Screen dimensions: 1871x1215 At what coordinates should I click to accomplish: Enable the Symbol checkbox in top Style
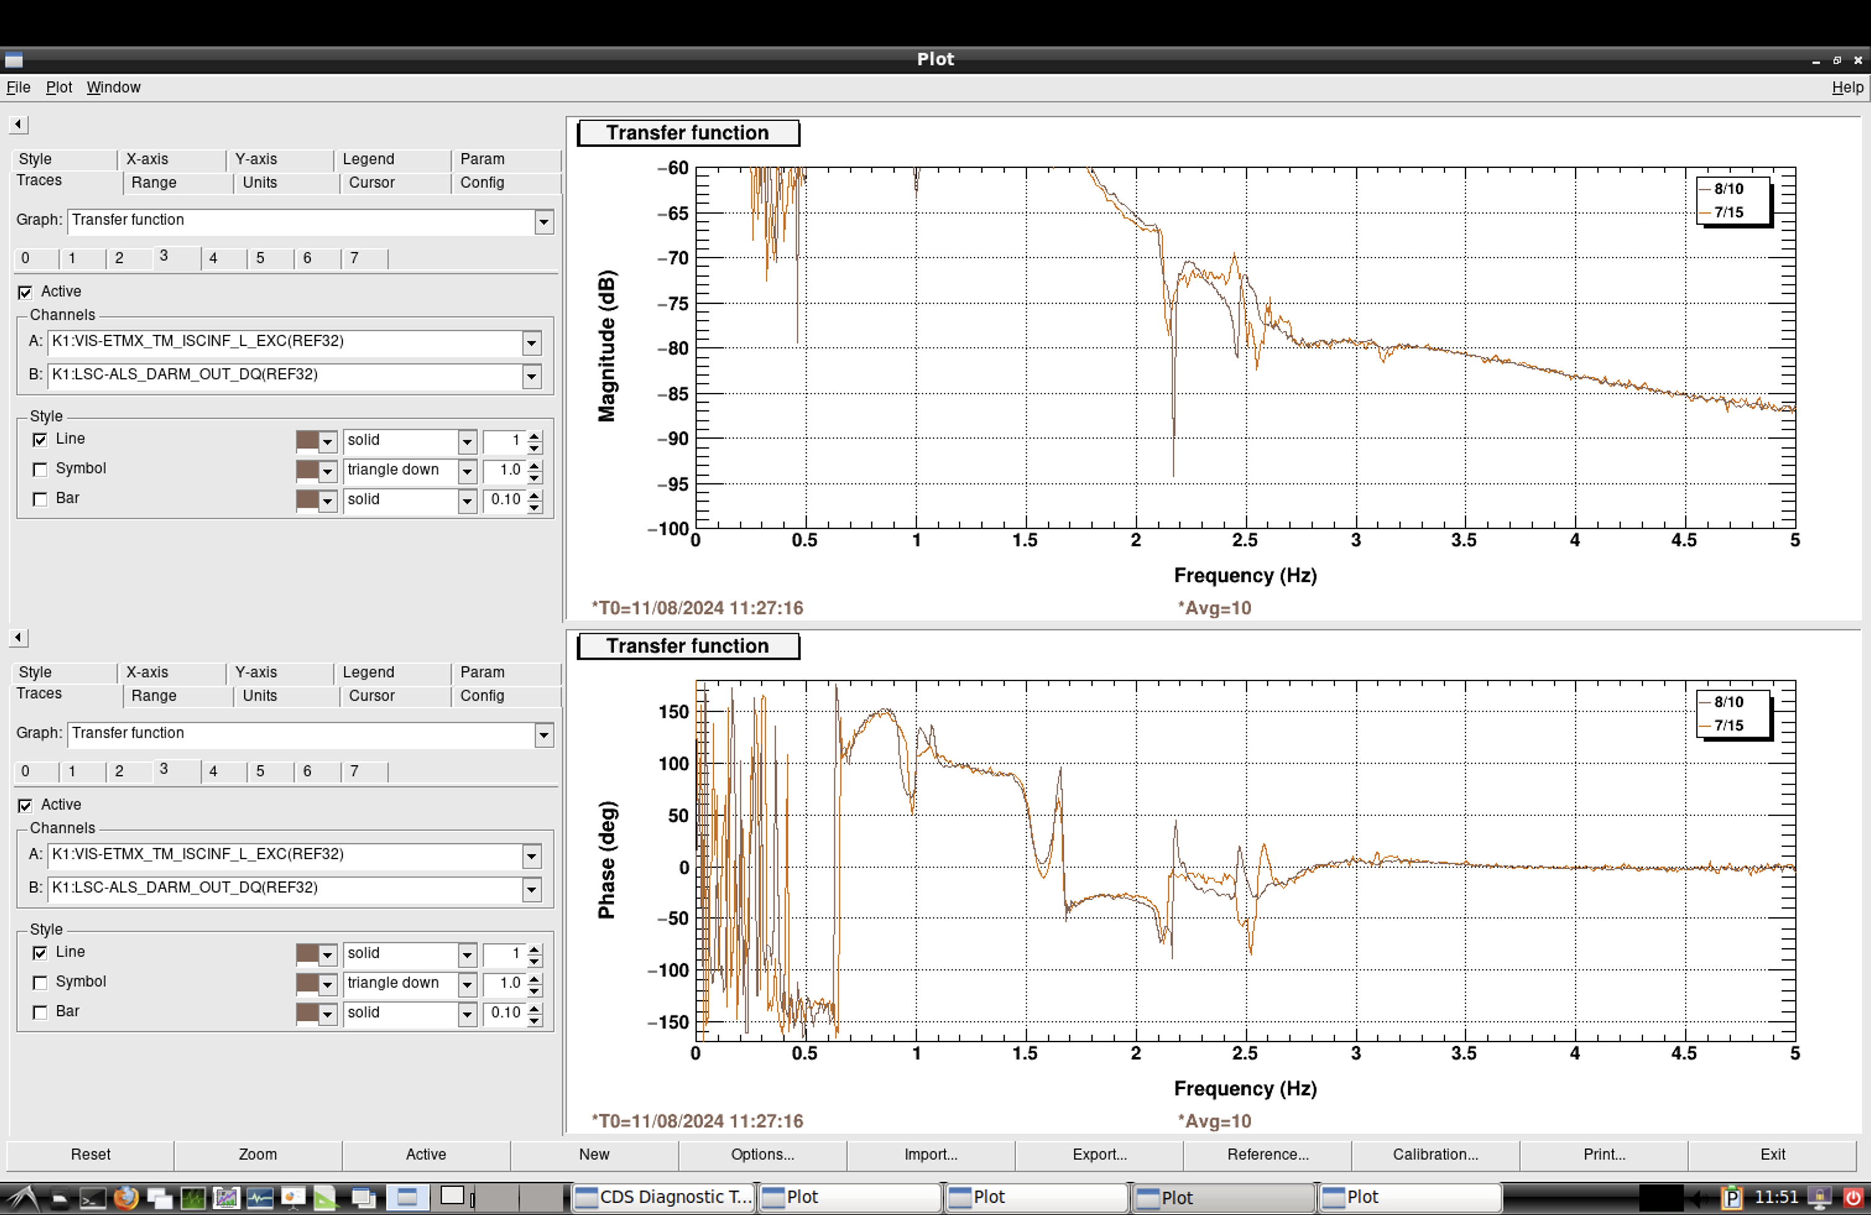[40, 470]
